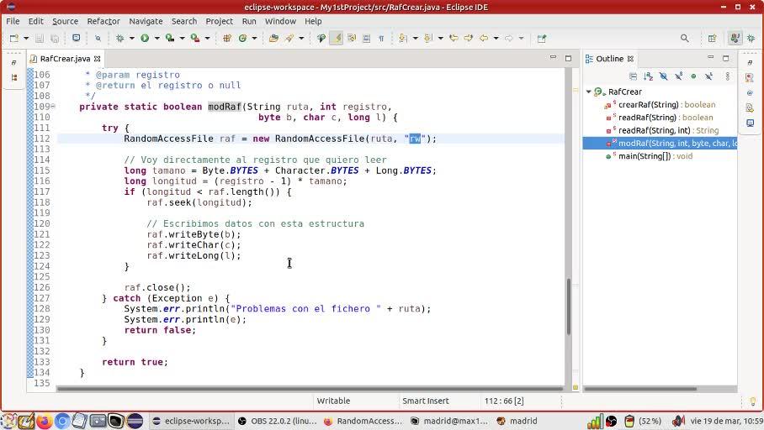
Task: Click Back navigation arrow in toolbar
Action: click(x=484, y=38)
